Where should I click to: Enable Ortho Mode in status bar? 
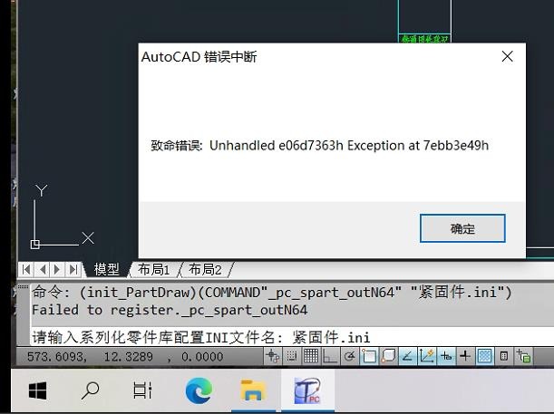(x=330, y=356)
